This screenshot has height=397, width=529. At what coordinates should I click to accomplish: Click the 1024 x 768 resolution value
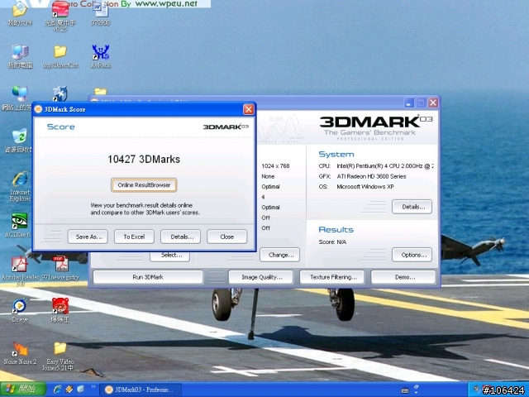coord(275,166)
